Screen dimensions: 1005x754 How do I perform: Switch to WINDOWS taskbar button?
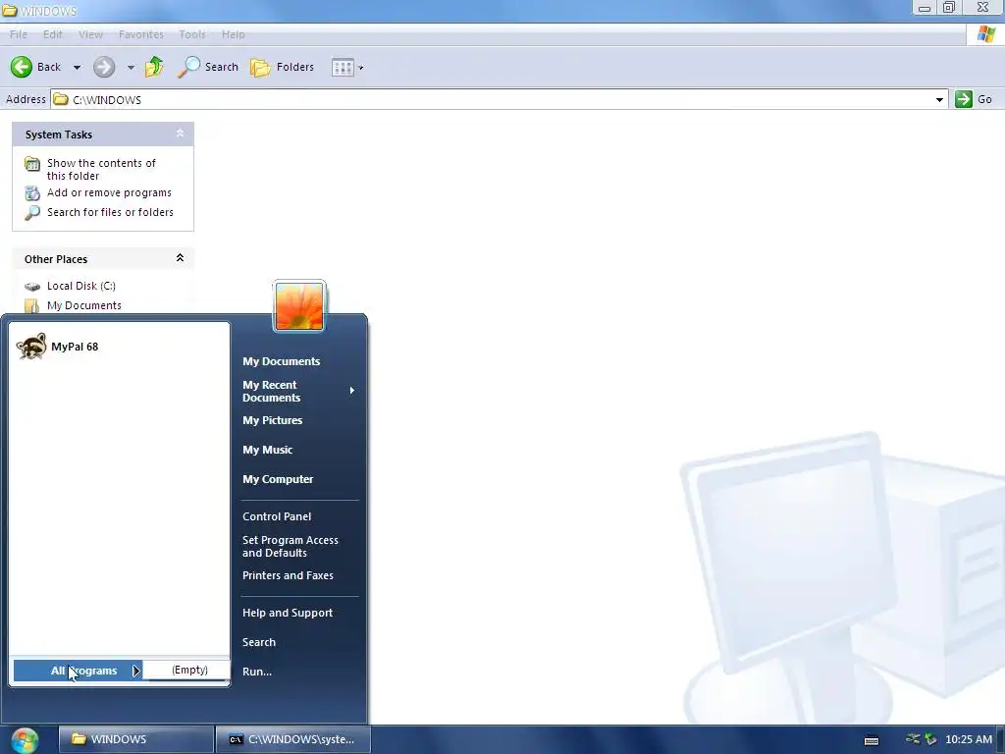135,739
